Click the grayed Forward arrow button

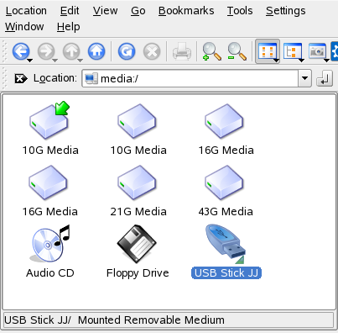[46, 51]
